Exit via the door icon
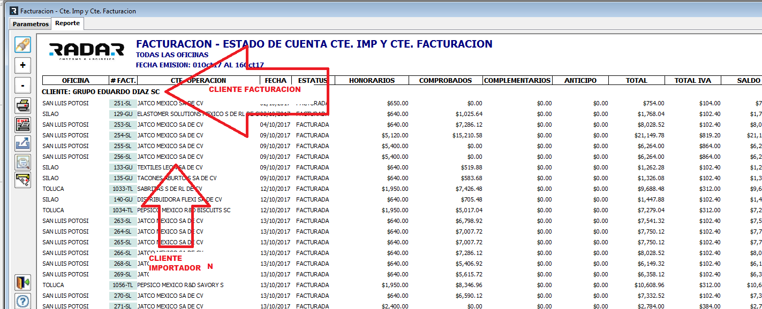The height and width of the screenshot is (309, 762). (x=22, y=282)
